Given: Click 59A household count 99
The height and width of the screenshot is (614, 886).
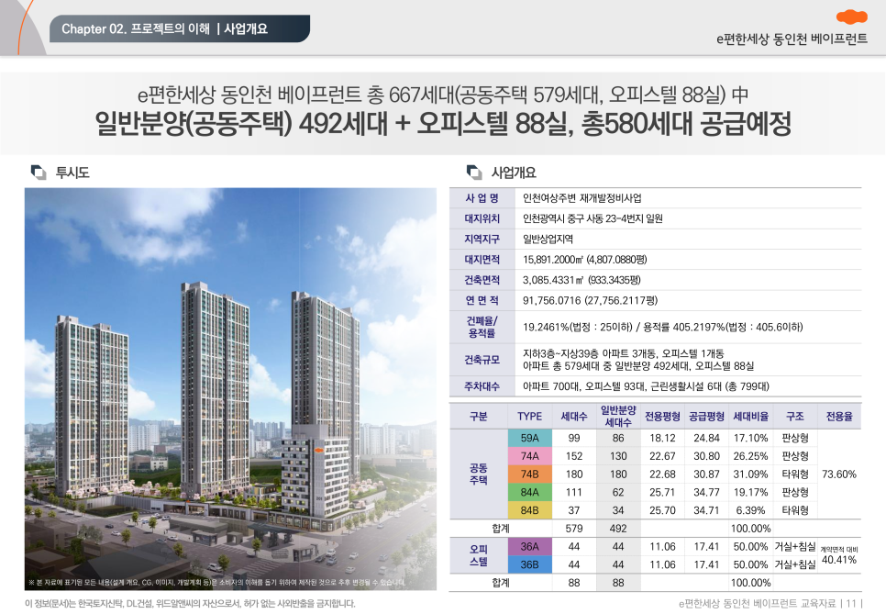Looking at the screenshot, I should pyautogui.click(x=573, y=438).
